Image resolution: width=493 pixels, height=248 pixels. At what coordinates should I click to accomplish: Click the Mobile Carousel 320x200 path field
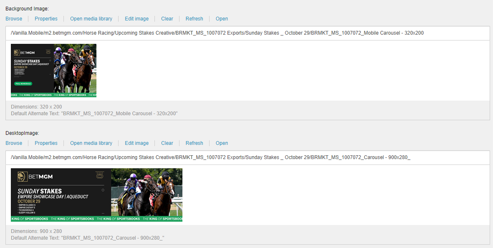[x=248, y=33]
